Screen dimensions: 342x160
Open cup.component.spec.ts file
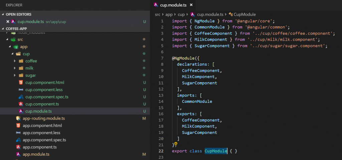pos(47,97)
